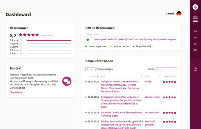Screen dimensions: 201x129
Task: Open the Hex Appeal – Verflucht verliebt link
Action: coord(135,40)
